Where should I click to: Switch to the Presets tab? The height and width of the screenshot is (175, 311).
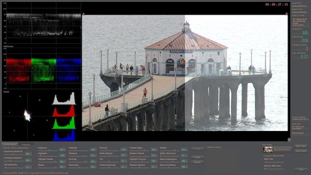tap(26, 144)
